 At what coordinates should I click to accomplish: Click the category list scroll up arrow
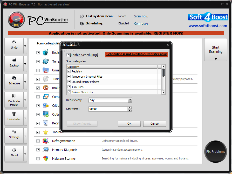point(163,67)
